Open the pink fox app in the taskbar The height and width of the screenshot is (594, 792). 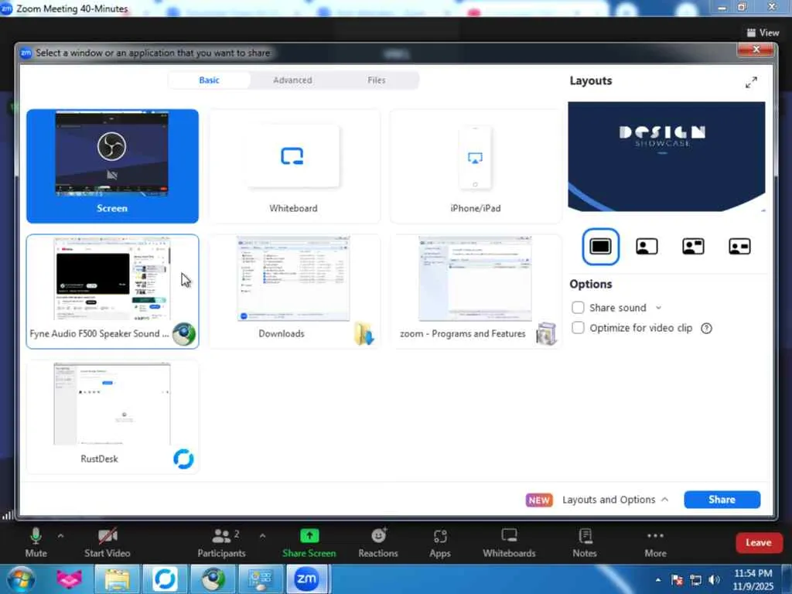69,579
